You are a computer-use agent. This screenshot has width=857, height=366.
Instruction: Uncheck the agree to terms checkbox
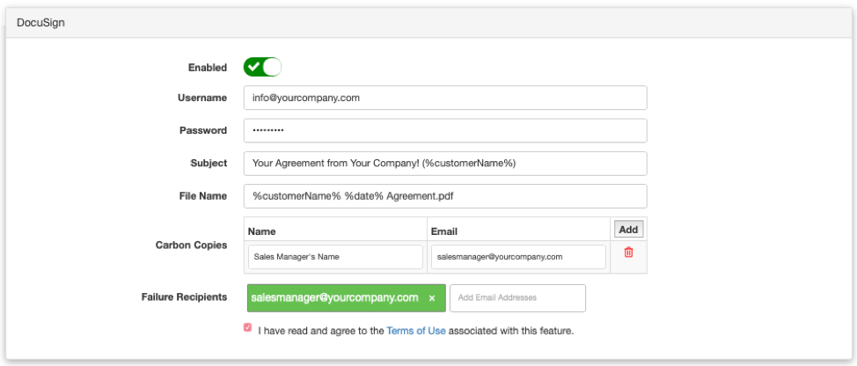[x=248, y=328]
